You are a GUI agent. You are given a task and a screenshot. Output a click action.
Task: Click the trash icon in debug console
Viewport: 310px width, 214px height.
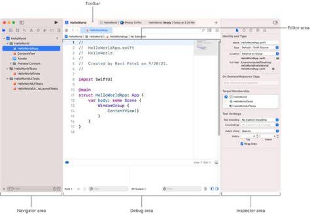205,189
